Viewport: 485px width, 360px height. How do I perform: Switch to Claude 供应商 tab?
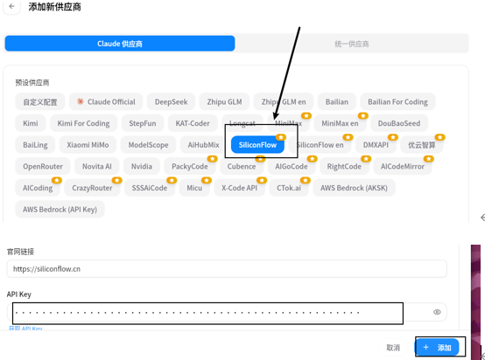coord(120,44)
